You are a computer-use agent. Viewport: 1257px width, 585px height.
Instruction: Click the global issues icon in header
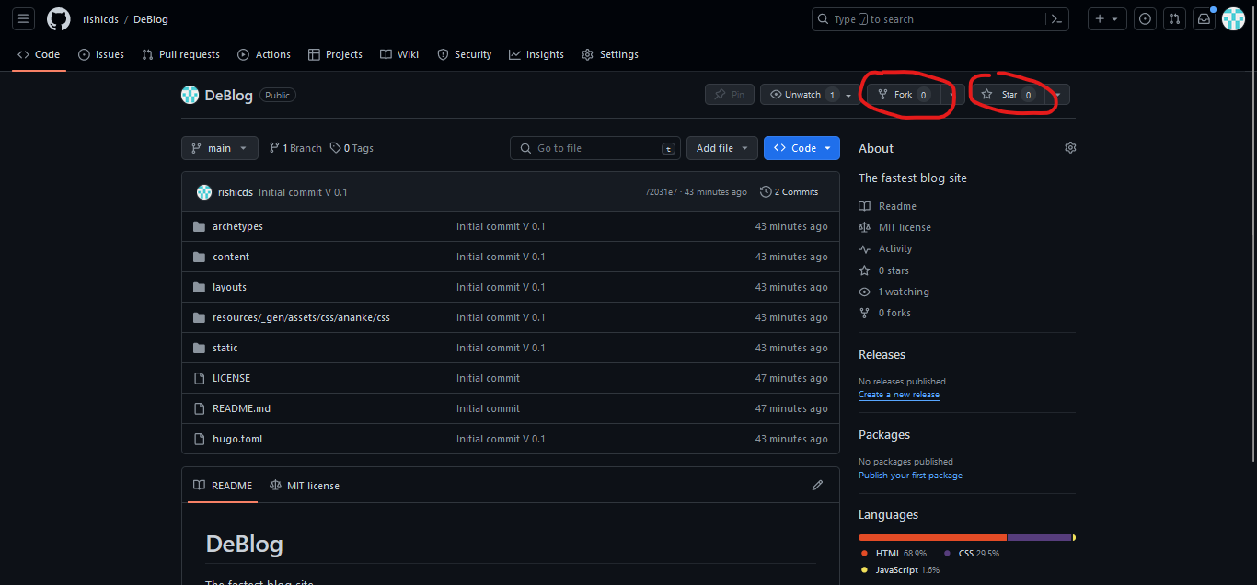(x=1145, y=19)
